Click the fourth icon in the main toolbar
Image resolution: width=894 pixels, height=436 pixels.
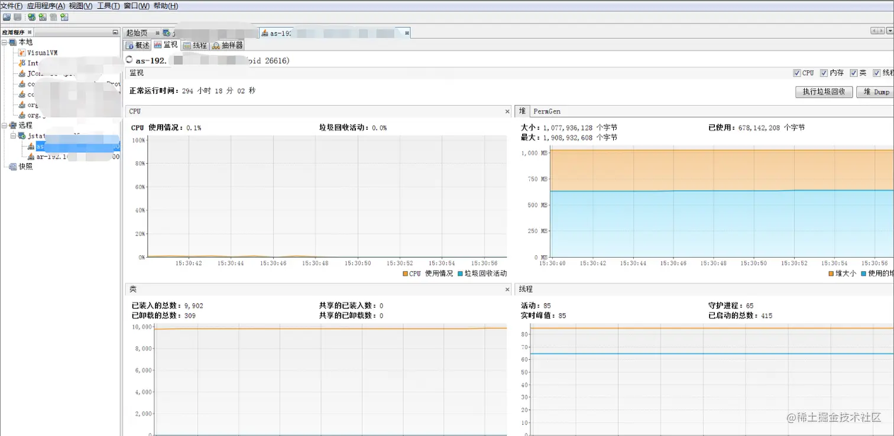pos(43,17)
